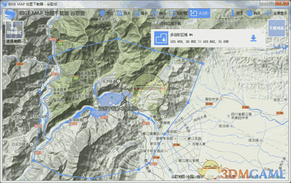
Task: Click the 烟草专卖局 map label
Action: coord(164,139)
